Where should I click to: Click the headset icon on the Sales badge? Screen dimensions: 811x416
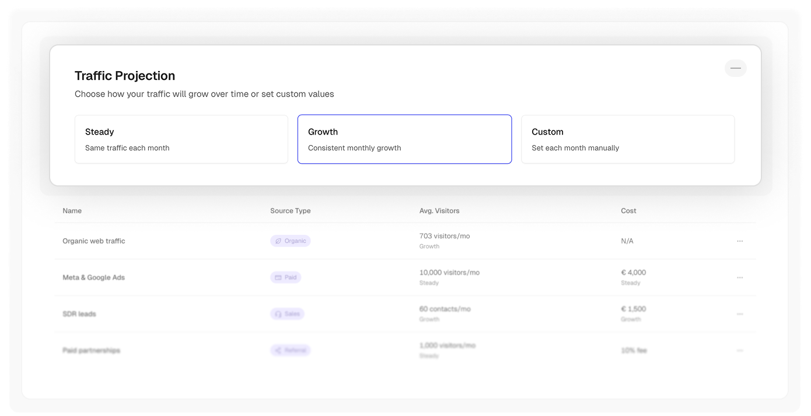click(277, 313)
